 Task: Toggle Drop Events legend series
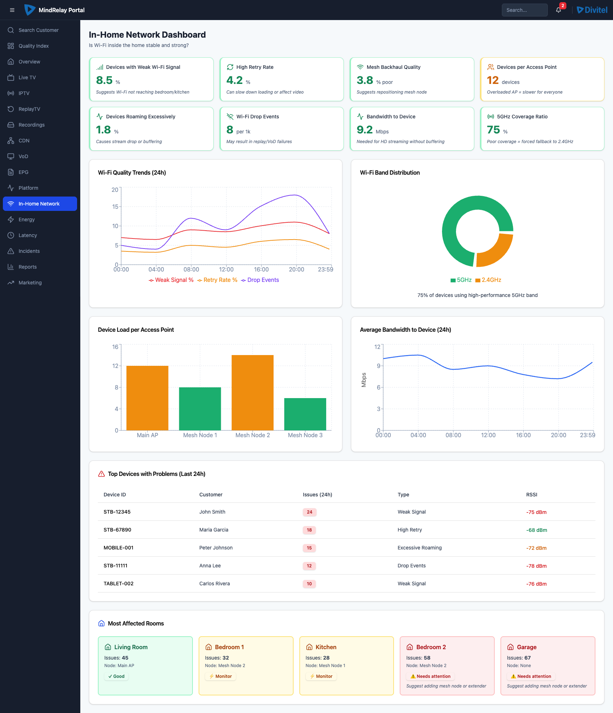click(x=260, y=280)
